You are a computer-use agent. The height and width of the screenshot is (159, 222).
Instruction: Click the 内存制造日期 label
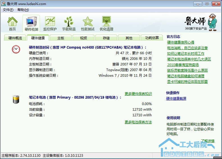pos(40,58)
